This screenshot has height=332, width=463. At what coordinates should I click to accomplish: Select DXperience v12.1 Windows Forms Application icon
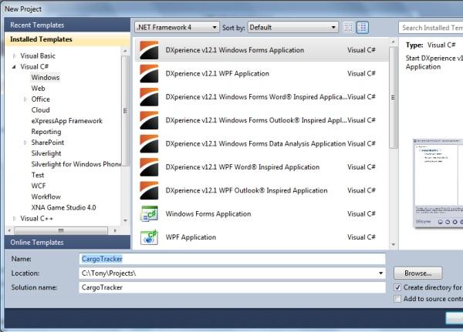(149, 50)
